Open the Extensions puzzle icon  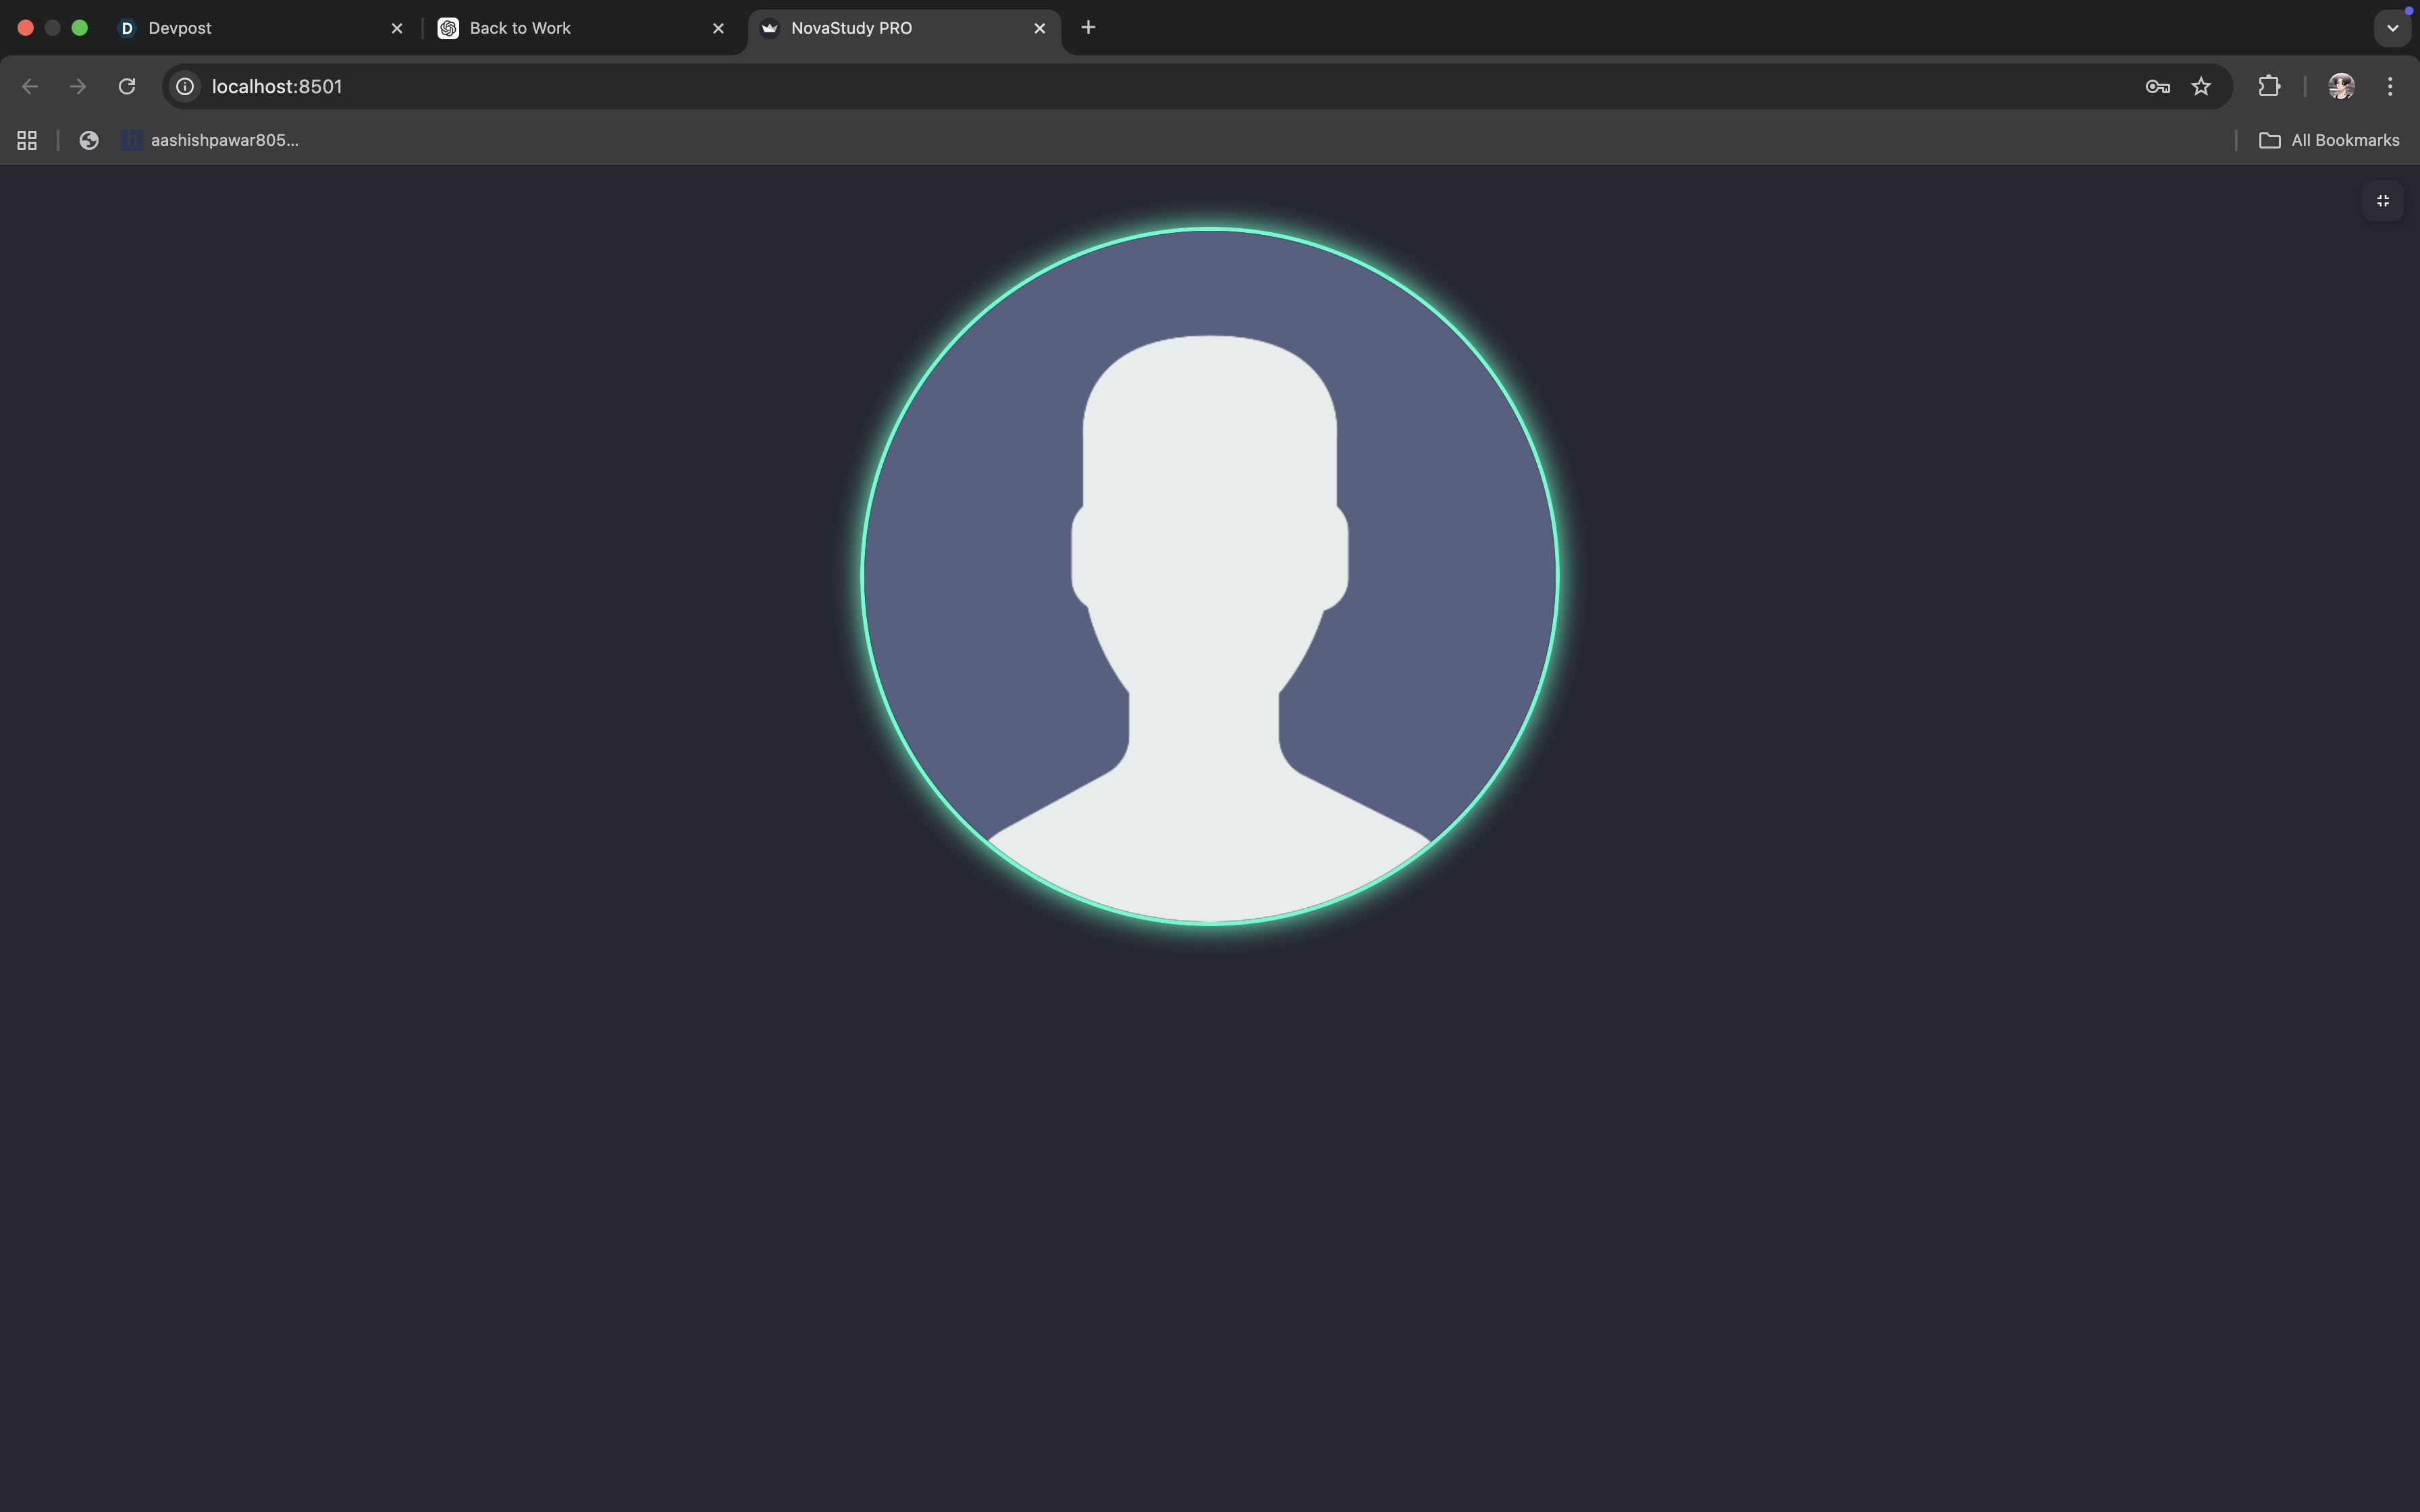pyautogui.click(x=2269, y=87)
